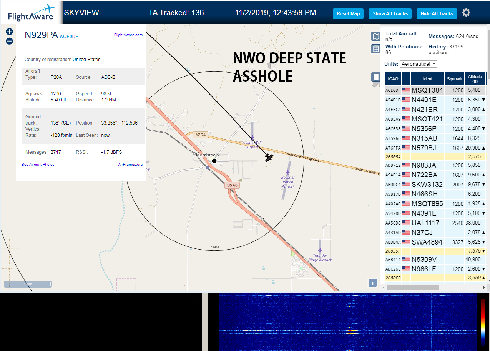Viewport: 490px width, 351px height.
Task: Sort table by Ident column header
Action: pos(428,79)
